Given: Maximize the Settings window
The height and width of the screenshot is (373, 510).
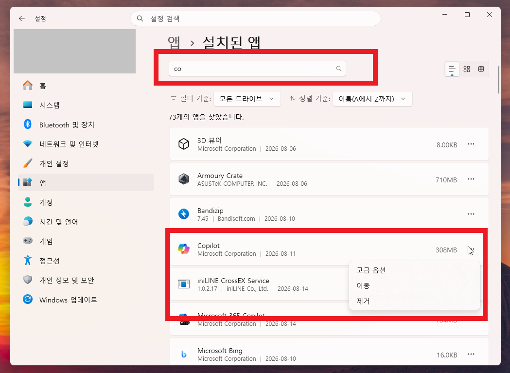Looking at the screenshot, I should pyautogui.click(x=467, y=15).
